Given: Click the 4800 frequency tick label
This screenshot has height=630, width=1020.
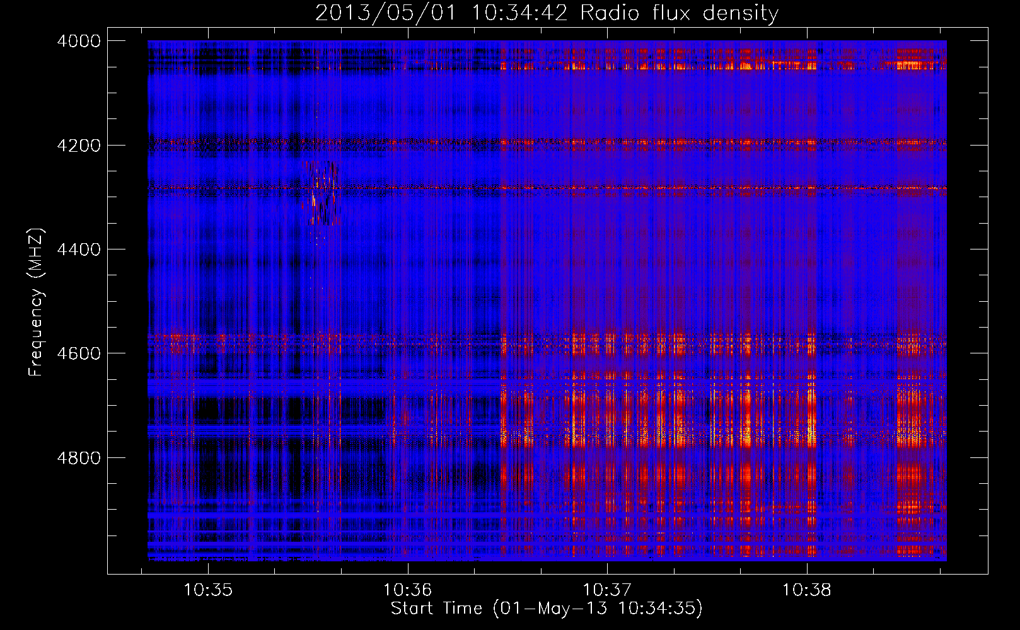Looking at the screenshot, I should pyautogui.click(x=79, y=457).
